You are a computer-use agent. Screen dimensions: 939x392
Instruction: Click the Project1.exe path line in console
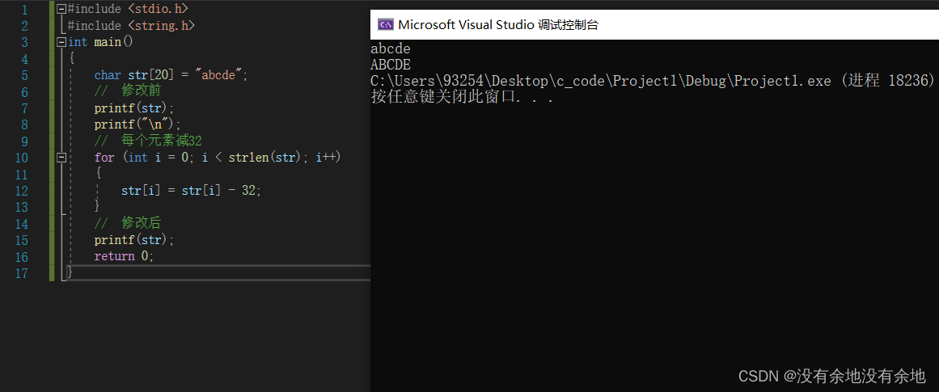[x=653, y=81]
